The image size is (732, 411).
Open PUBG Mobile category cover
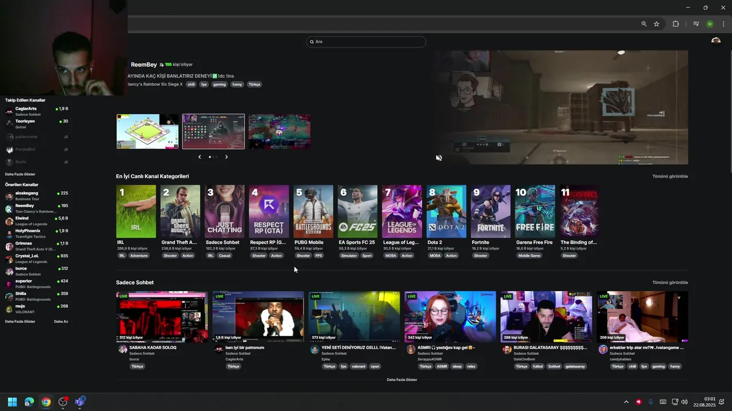coord(313,211)
